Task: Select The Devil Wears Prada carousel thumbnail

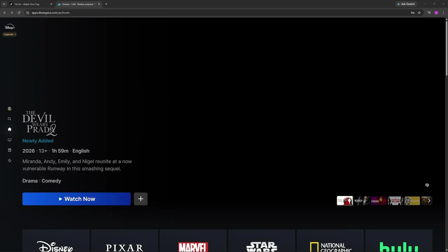Action: [x=345, y=201]
